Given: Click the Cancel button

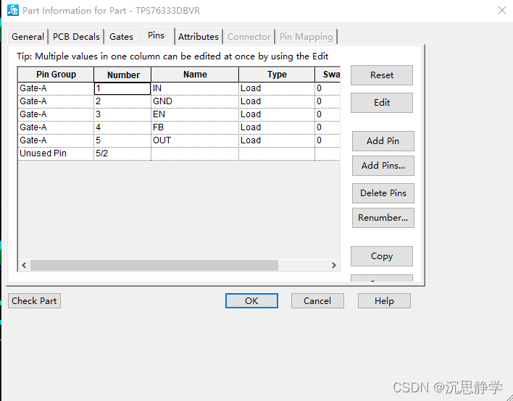Looking at the screenshot, I should [317, 300].
